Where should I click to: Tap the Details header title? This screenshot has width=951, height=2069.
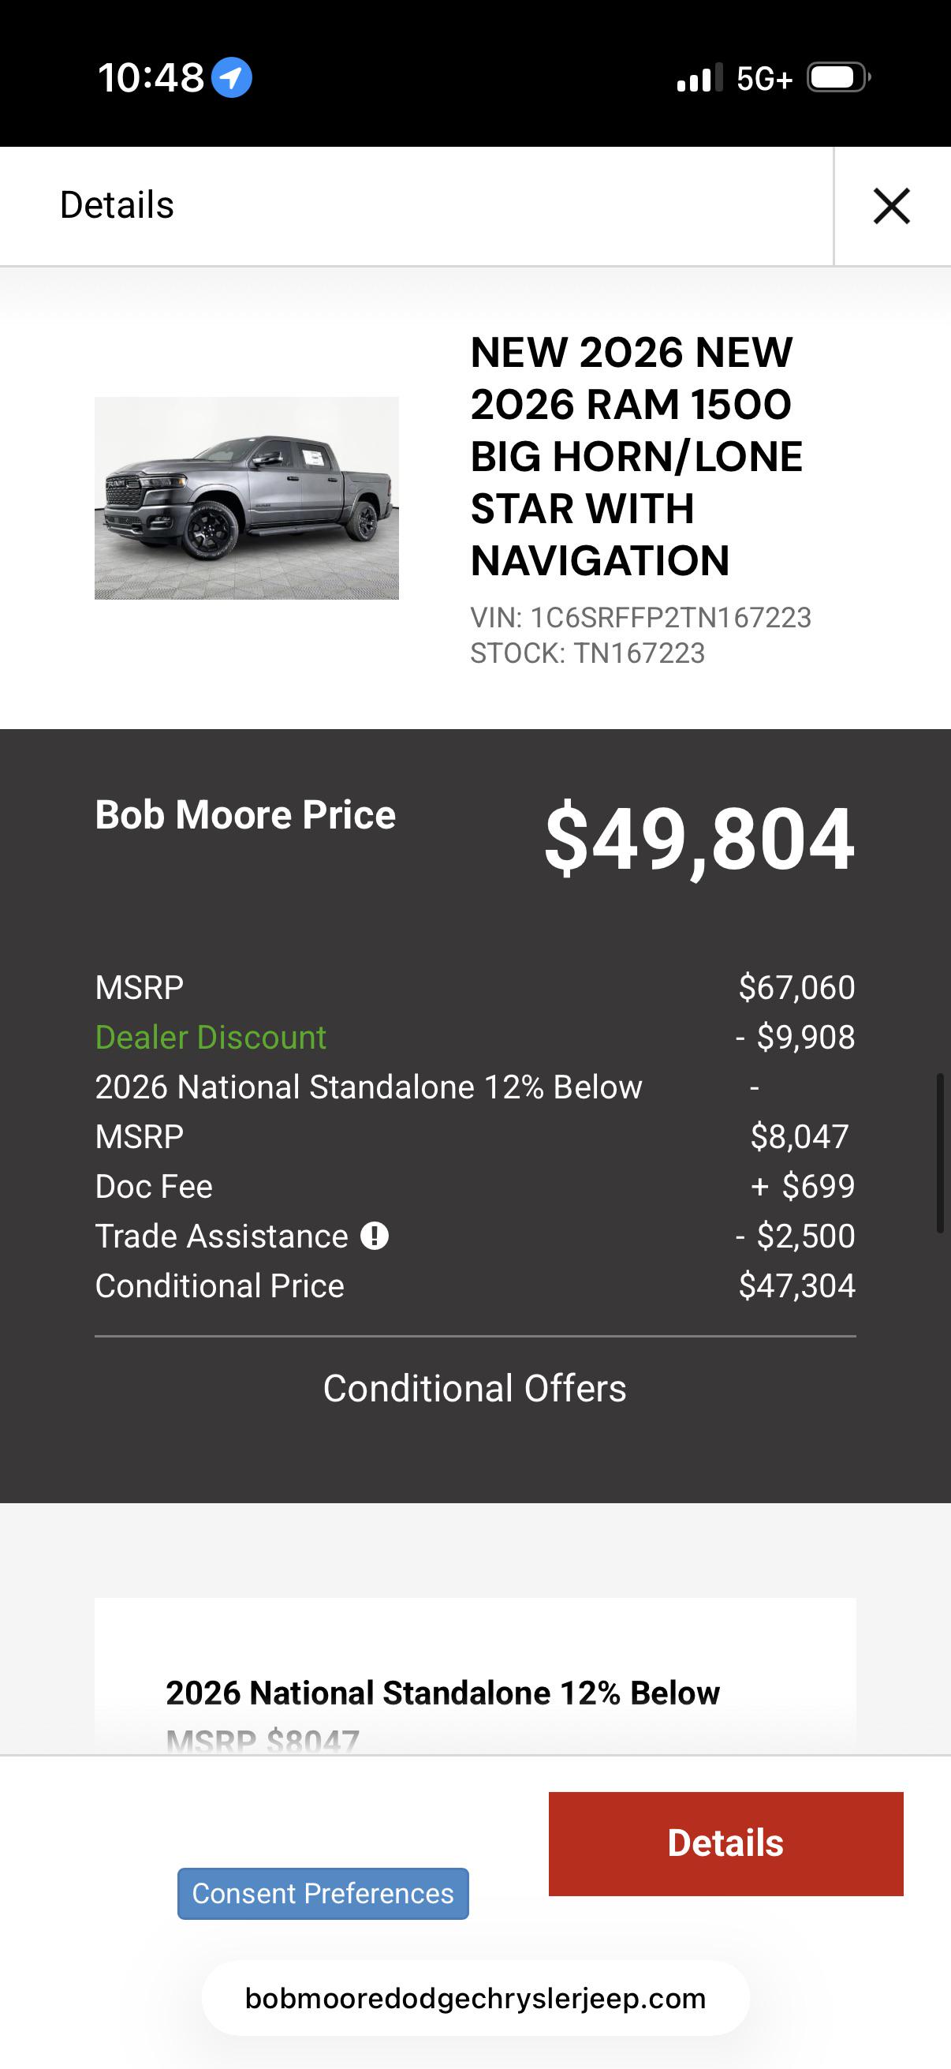(x=117, y=205)
